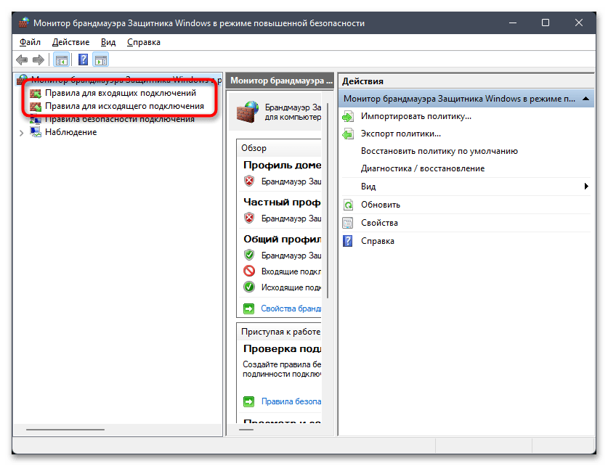Click the Справка question mark icon in actions
Screen dimensions: 608x466
[348, 241]
